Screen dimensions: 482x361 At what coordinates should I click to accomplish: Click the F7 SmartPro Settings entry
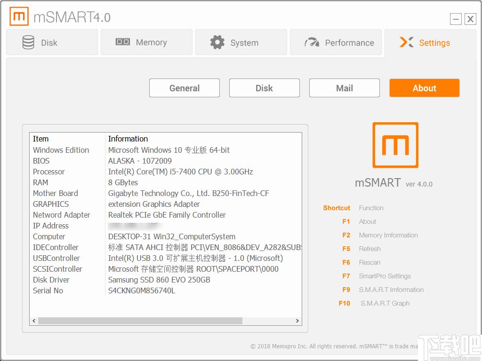click(x=376, y=276)
